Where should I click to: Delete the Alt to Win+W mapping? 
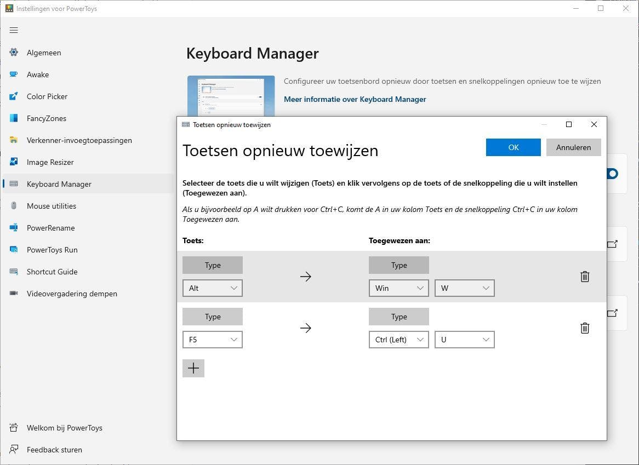[x=585, y=277]
